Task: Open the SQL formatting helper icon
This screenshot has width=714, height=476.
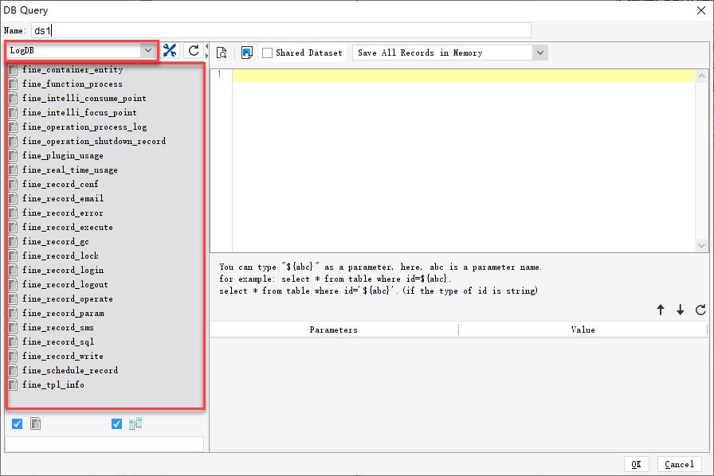Action: (x=248, y=53)
